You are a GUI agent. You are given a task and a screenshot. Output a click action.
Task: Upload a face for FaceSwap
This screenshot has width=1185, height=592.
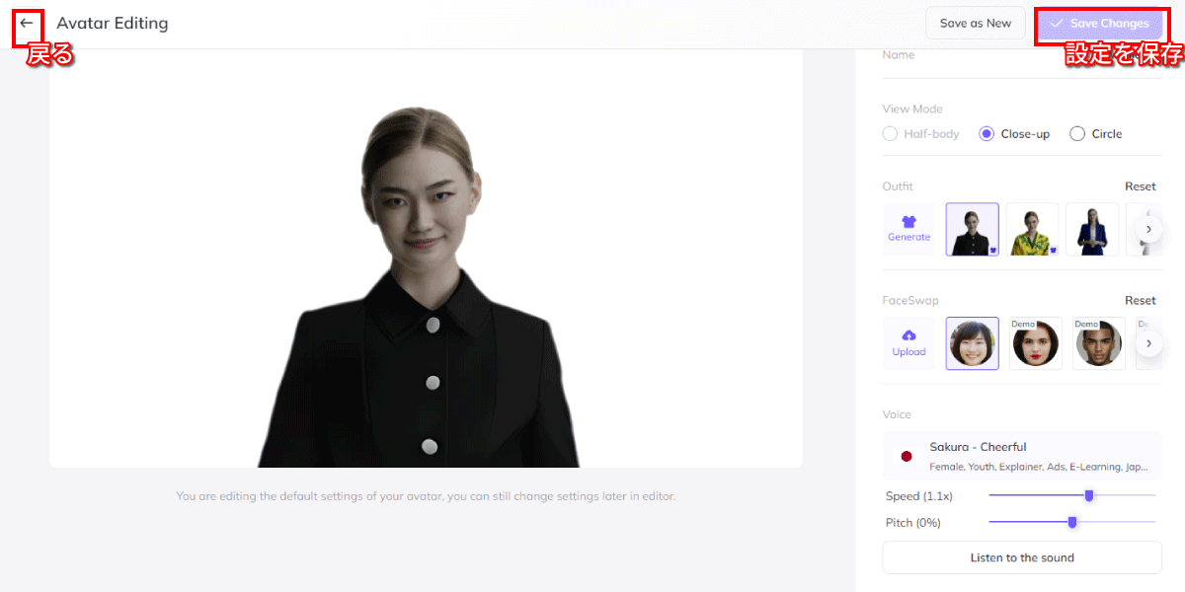coord(908,343)
